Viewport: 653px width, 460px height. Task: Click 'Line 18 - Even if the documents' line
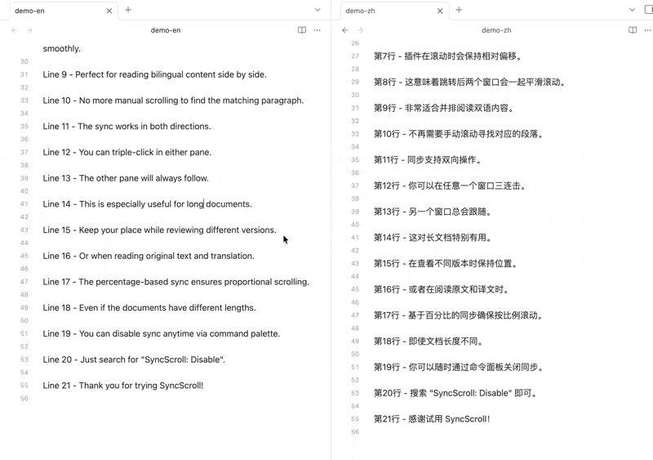(149, 308)
